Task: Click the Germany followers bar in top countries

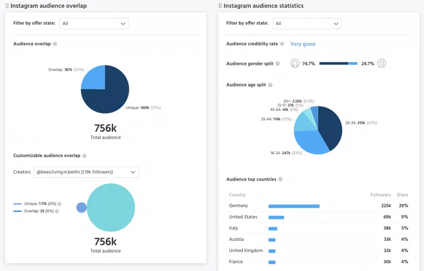Action: pyautogui.click(x=294, y=206)
